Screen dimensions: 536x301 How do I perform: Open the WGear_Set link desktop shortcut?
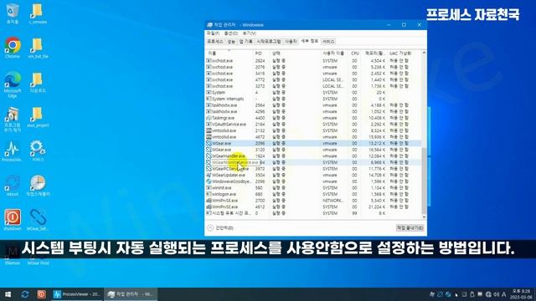click(38, 220)
